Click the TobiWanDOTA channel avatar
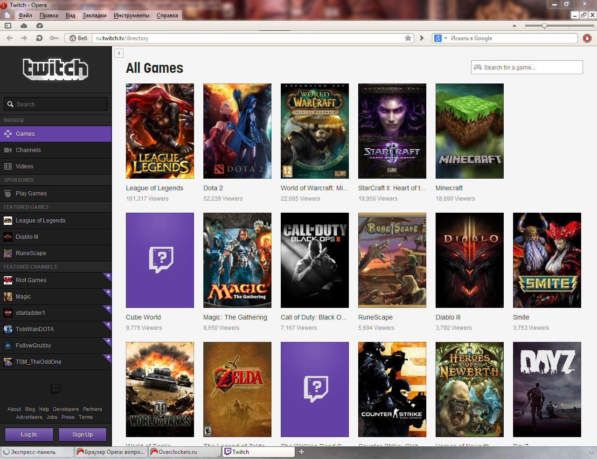 click(x=8, y=329)
